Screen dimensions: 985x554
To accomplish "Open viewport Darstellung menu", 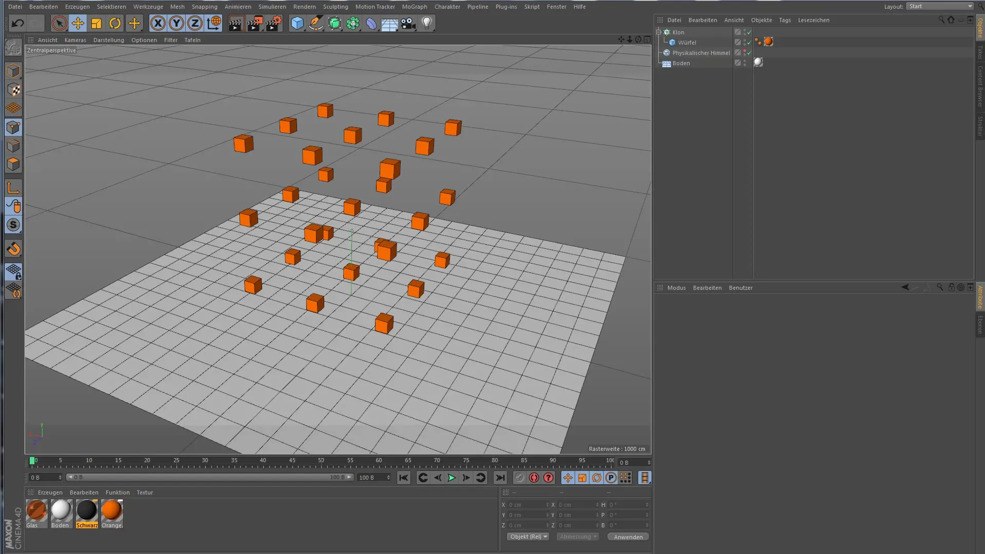I will click(109, 40).
